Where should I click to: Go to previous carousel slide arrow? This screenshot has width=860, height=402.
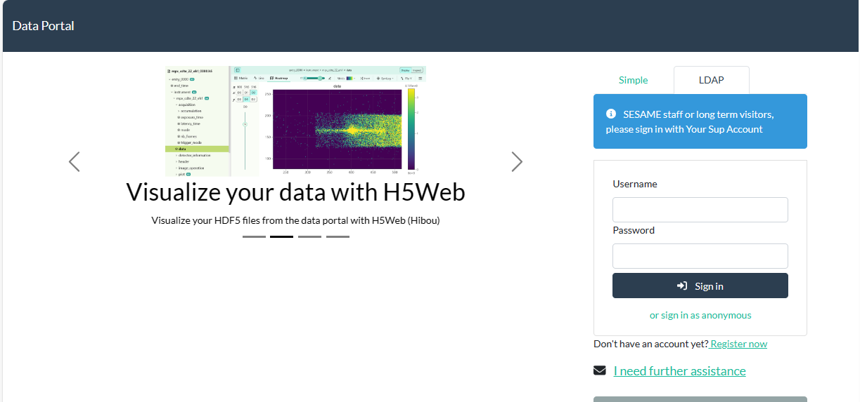75,162
